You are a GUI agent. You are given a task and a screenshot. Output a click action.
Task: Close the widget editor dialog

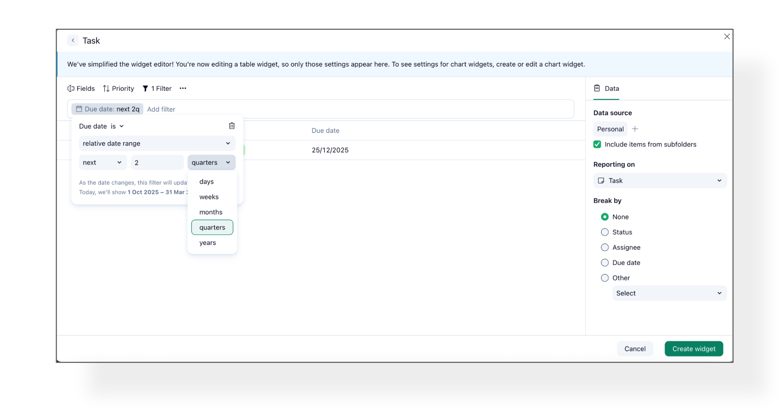pos(726,36)
